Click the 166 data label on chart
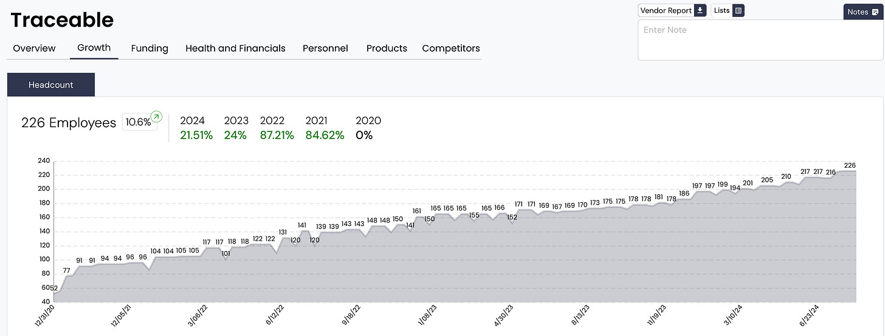Screen dimensions: 885x336 pos(499,208)
